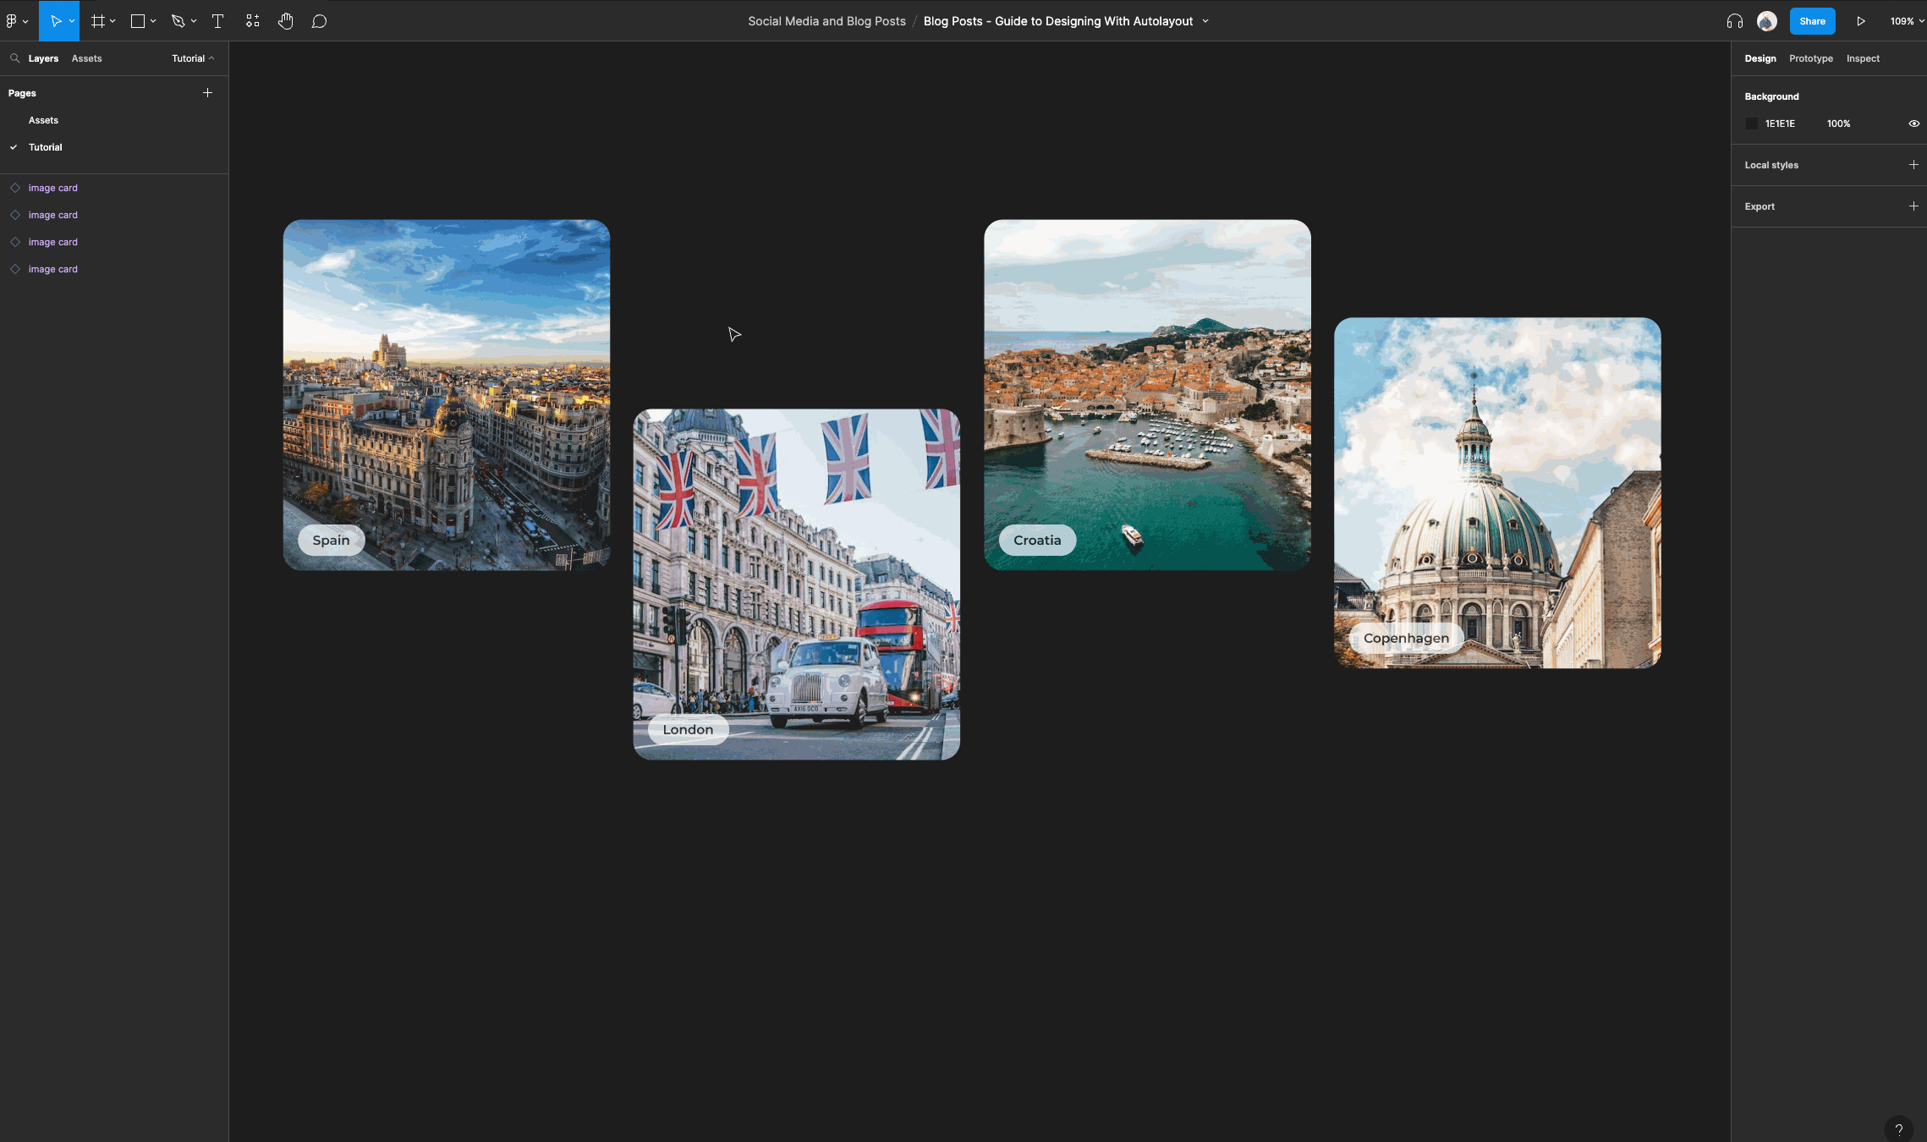Click the Share button
Image resolution: width=1927 pixels, height=1142 pixels.
click(1812, 21)
